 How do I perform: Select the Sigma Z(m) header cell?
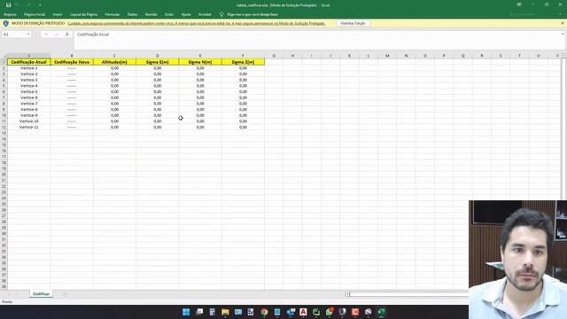click(x=243, y=62)
